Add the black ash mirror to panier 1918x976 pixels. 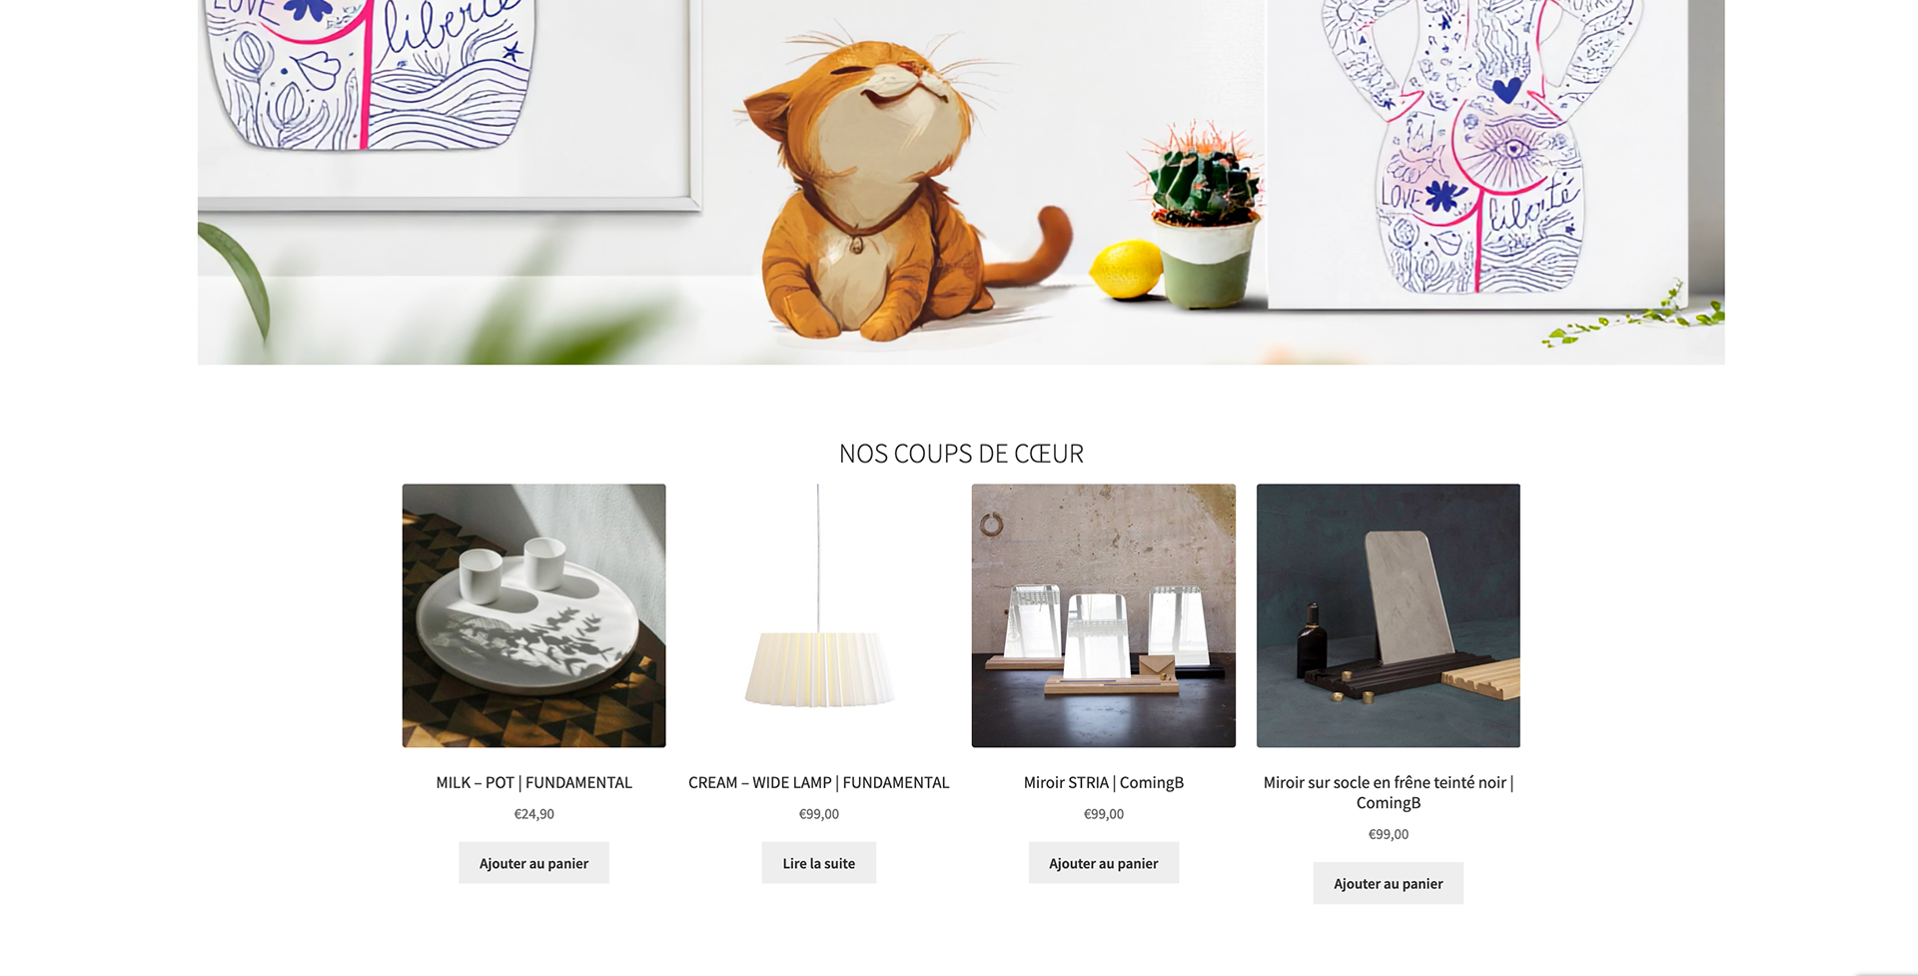(1388, 883)
